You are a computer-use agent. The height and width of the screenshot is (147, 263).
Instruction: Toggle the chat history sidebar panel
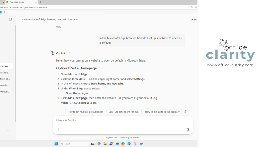10,19
